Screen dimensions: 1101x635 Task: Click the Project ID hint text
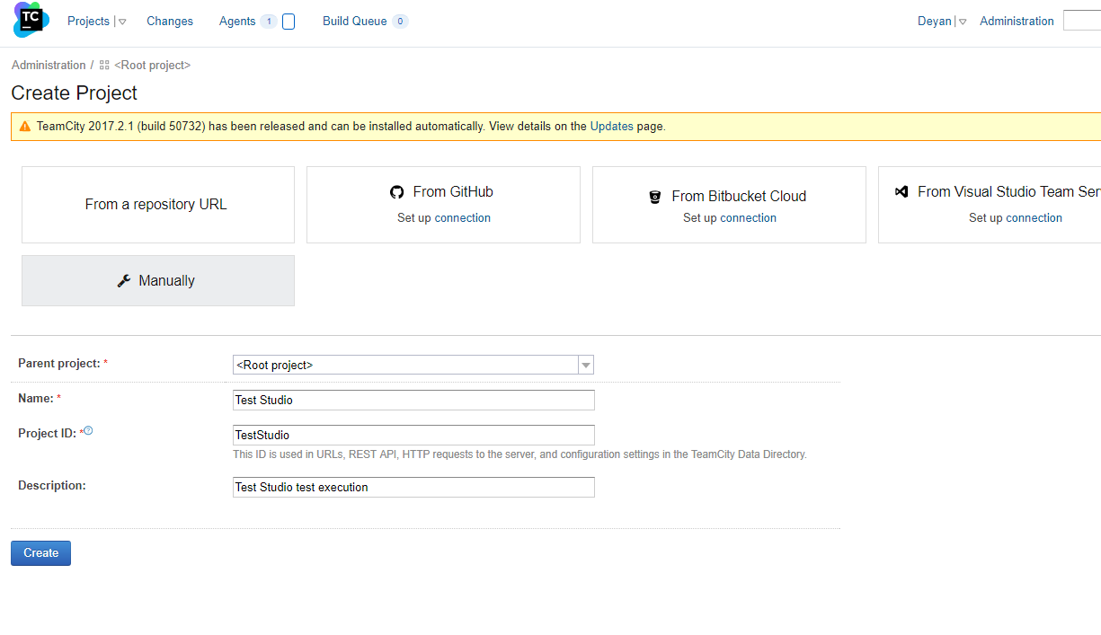point(519,454)
